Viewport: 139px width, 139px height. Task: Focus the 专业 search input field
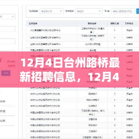pyautogui.click(x=123, y=11)
